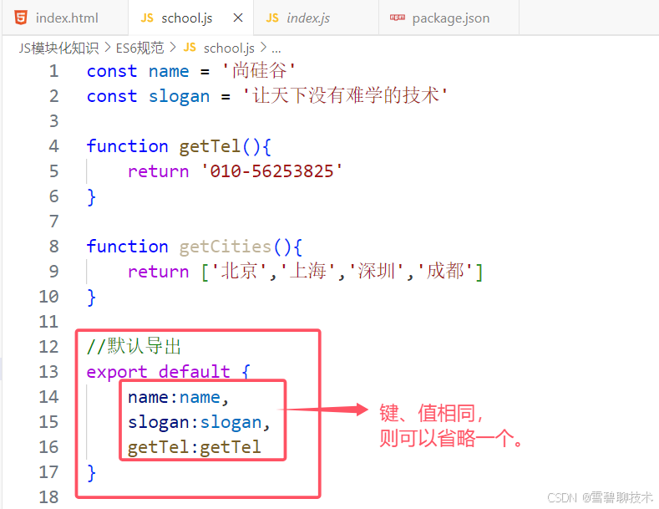Click the getCities function name
Image resolution: width=659 pixels, height=509 pixels.
point(226,247)
